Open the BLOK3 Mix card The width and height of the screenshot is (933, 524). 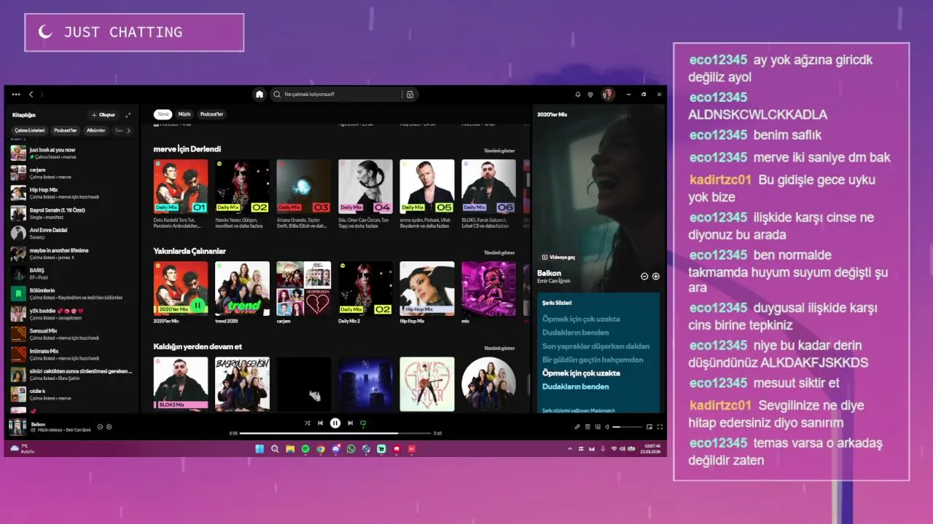point(181,384)
